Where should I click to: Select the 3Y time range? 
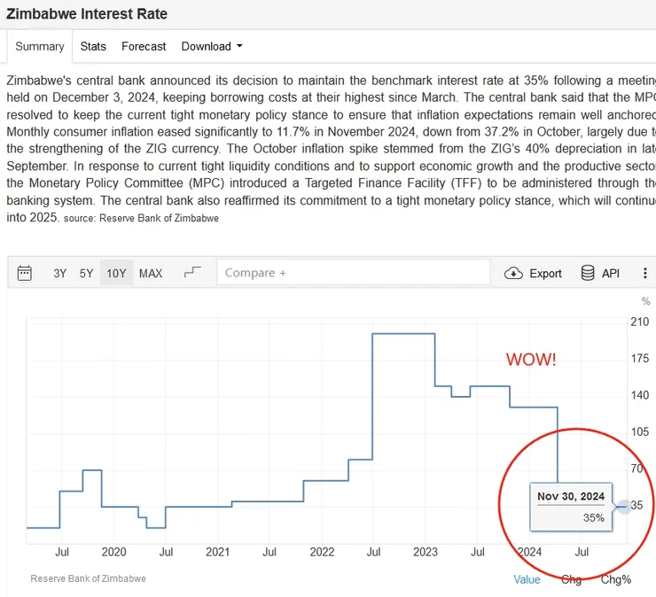pos(59,274)
